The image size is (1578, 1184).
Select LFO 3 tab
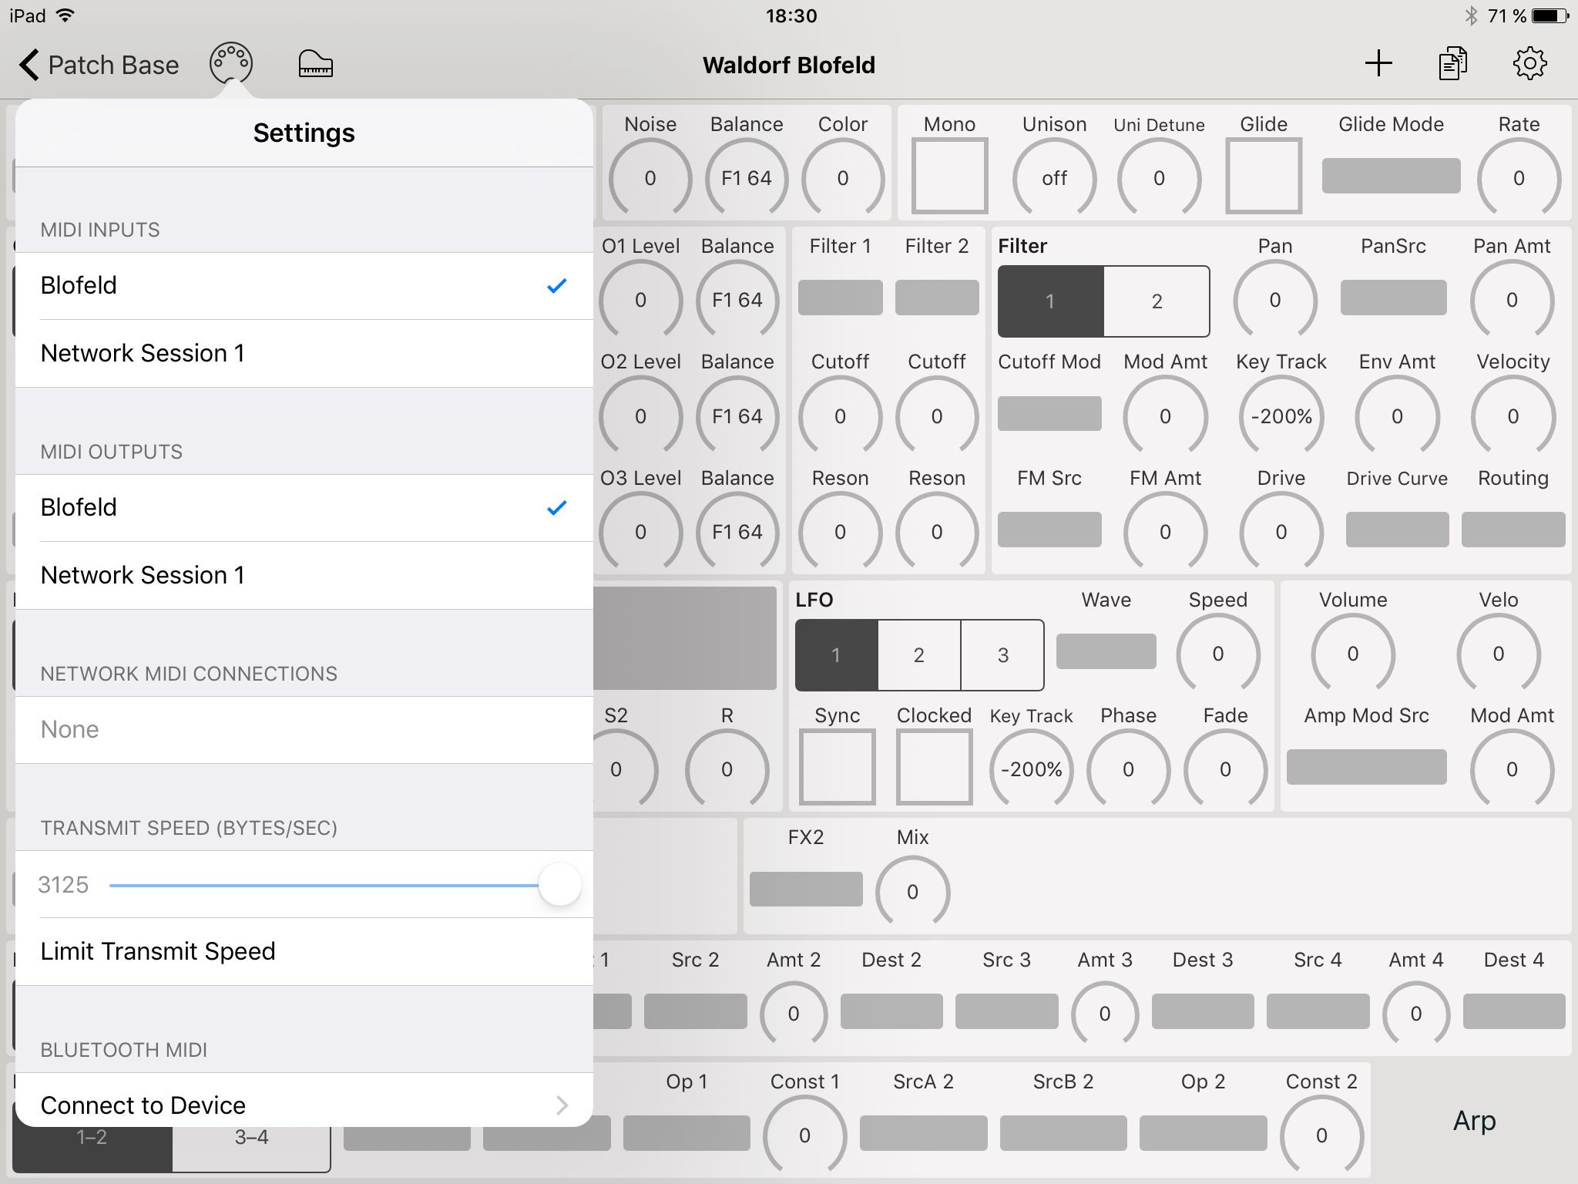click(x=1002, y=654)
